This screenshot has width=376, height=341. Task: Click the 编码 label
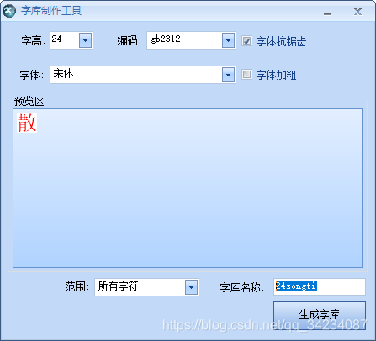(x=129, y=41)
